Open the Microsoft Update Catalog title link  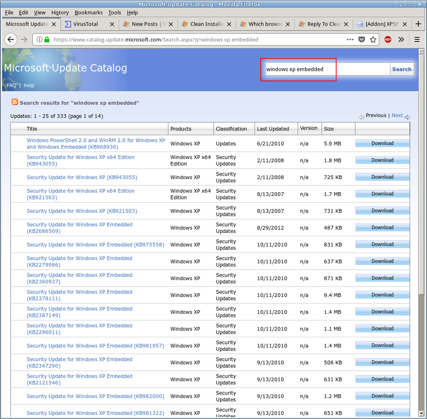65,68
